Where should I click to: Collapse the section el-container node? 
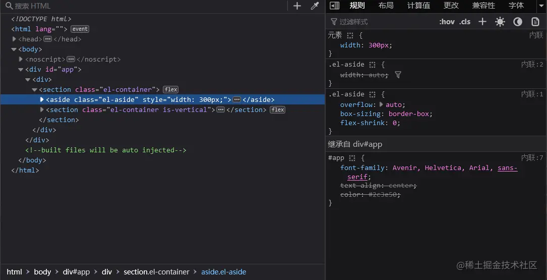(x=35, y=90)
